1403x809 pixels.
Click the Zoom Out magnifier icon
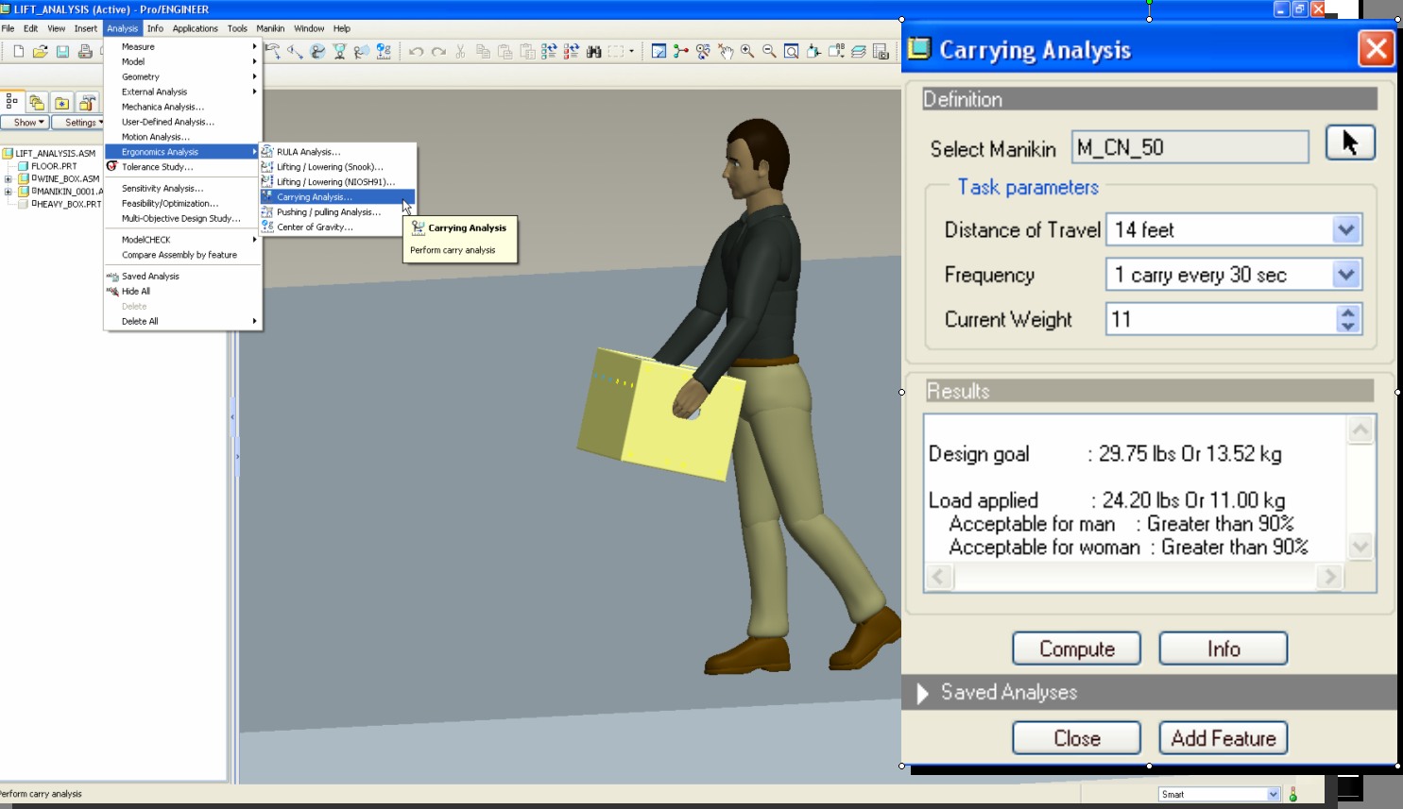(x=769, y=51)
